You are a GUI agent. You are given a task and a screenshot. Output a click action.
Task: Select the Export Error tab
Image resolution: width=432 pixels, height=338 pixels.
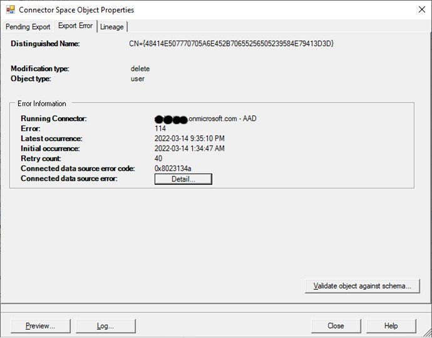(76, 26)
